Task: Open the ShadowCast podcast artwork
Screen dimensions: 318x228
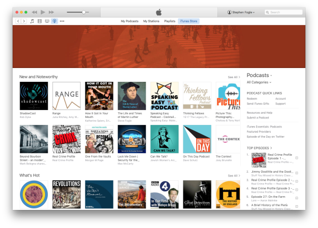Action: click(x=34, y=96)
